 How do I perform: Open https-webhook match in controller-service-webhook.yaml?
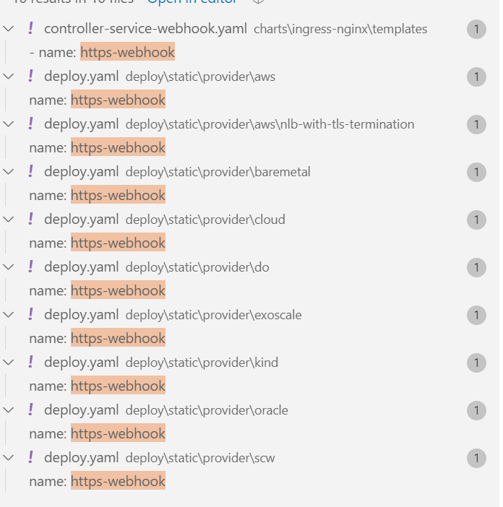(102, 53)
